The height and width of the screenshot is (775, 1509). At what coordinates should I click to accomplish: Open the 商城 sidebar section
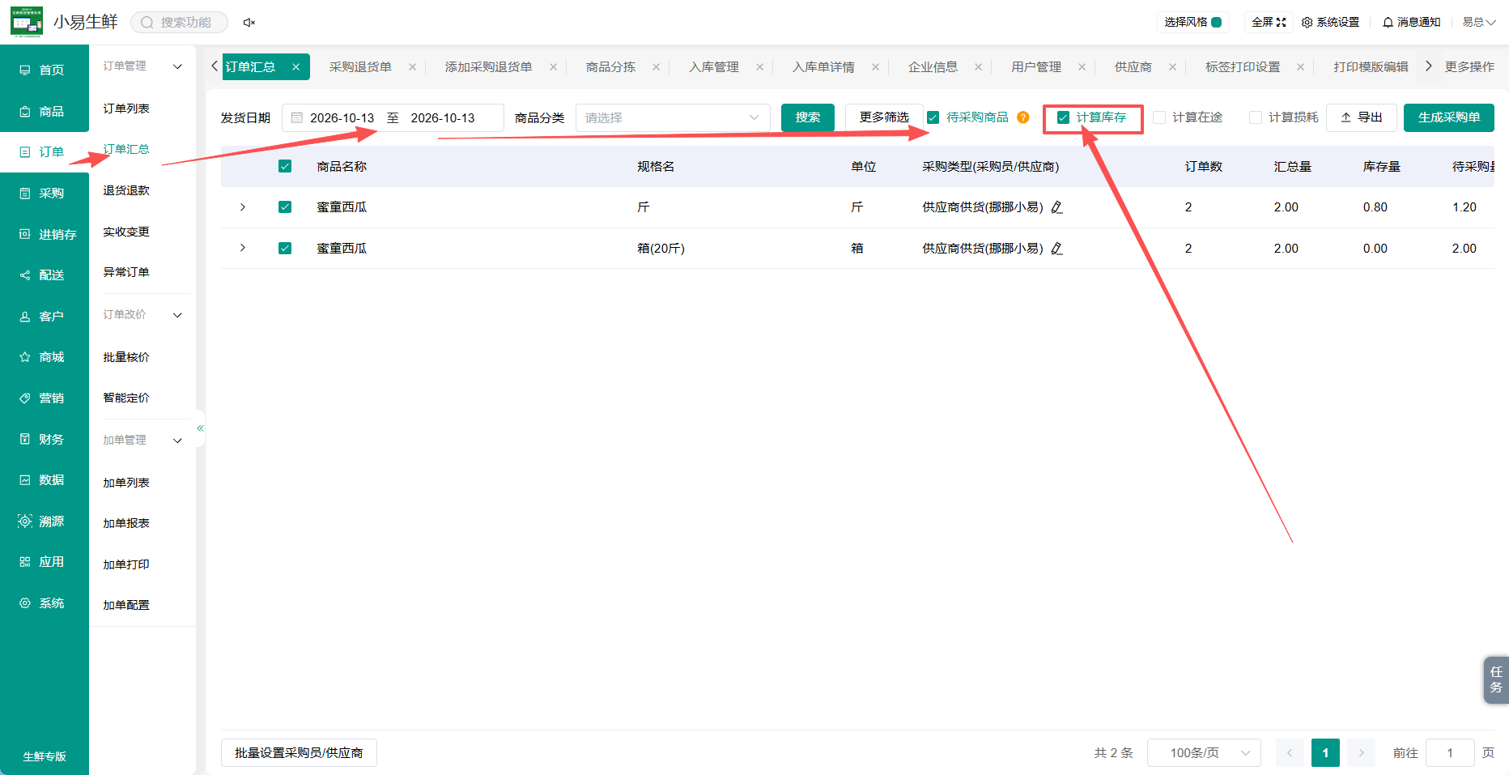(44, 356)
